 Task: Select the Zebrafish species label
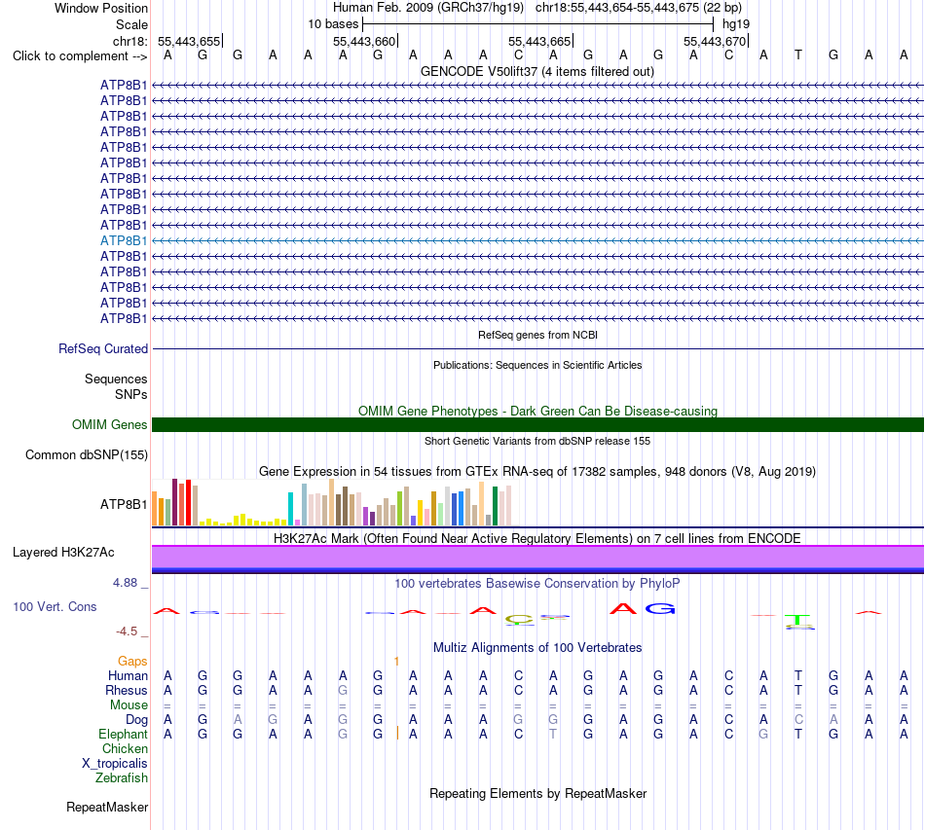click(122, 778)
